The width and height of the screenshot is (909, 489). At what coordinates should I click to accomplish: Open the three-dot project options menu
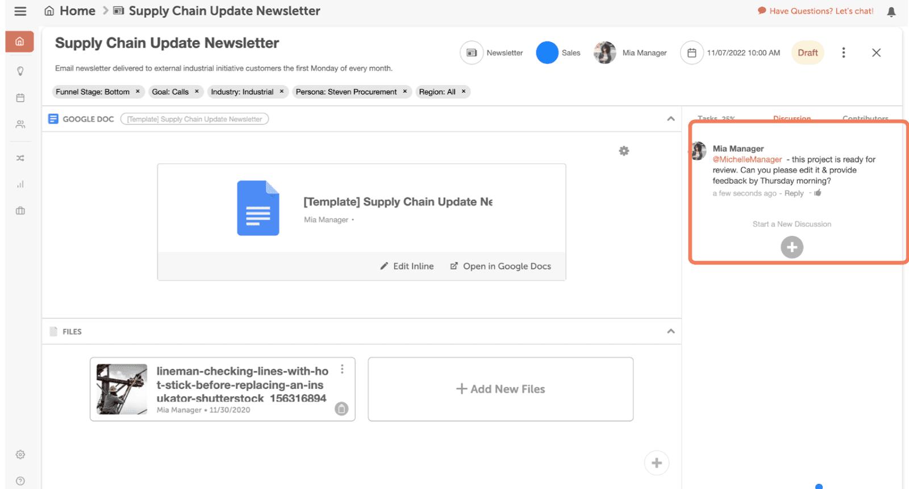pos(844,53)
